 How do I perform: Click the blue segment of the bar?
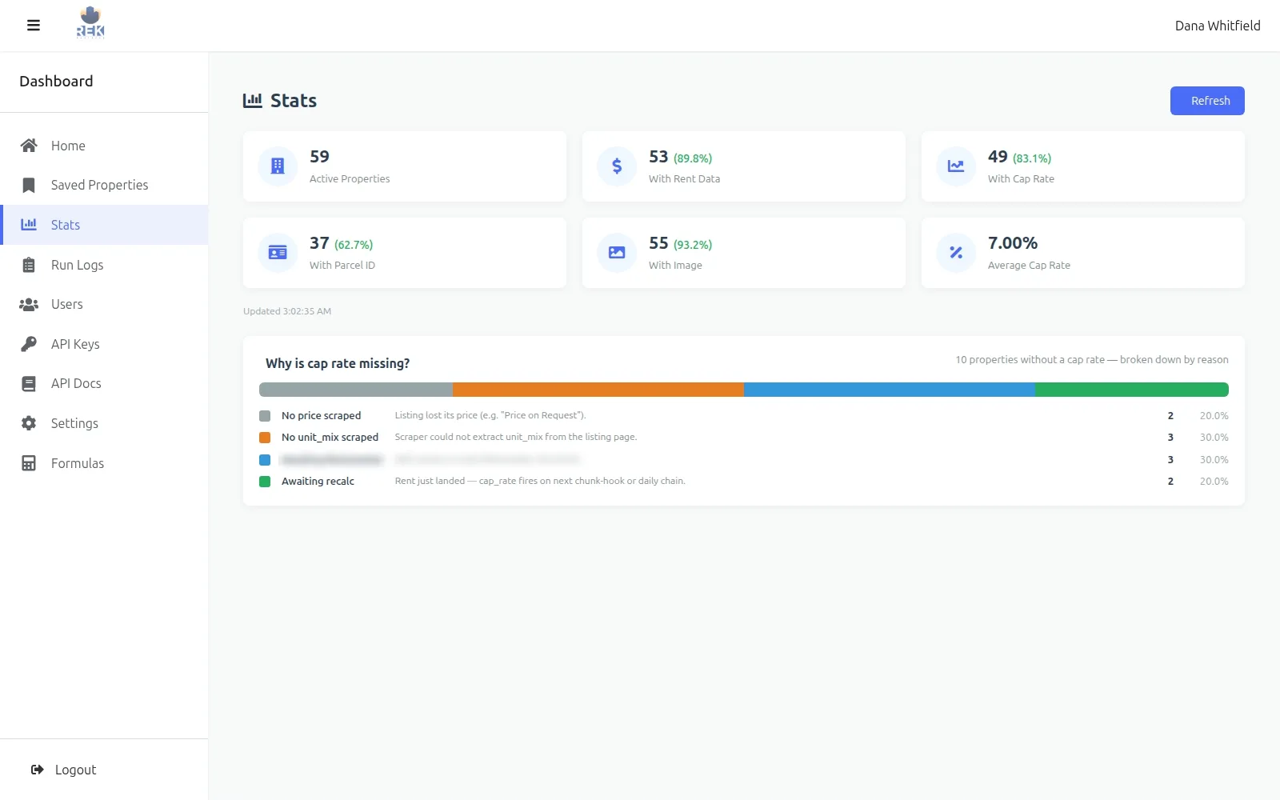coord(890,390)
